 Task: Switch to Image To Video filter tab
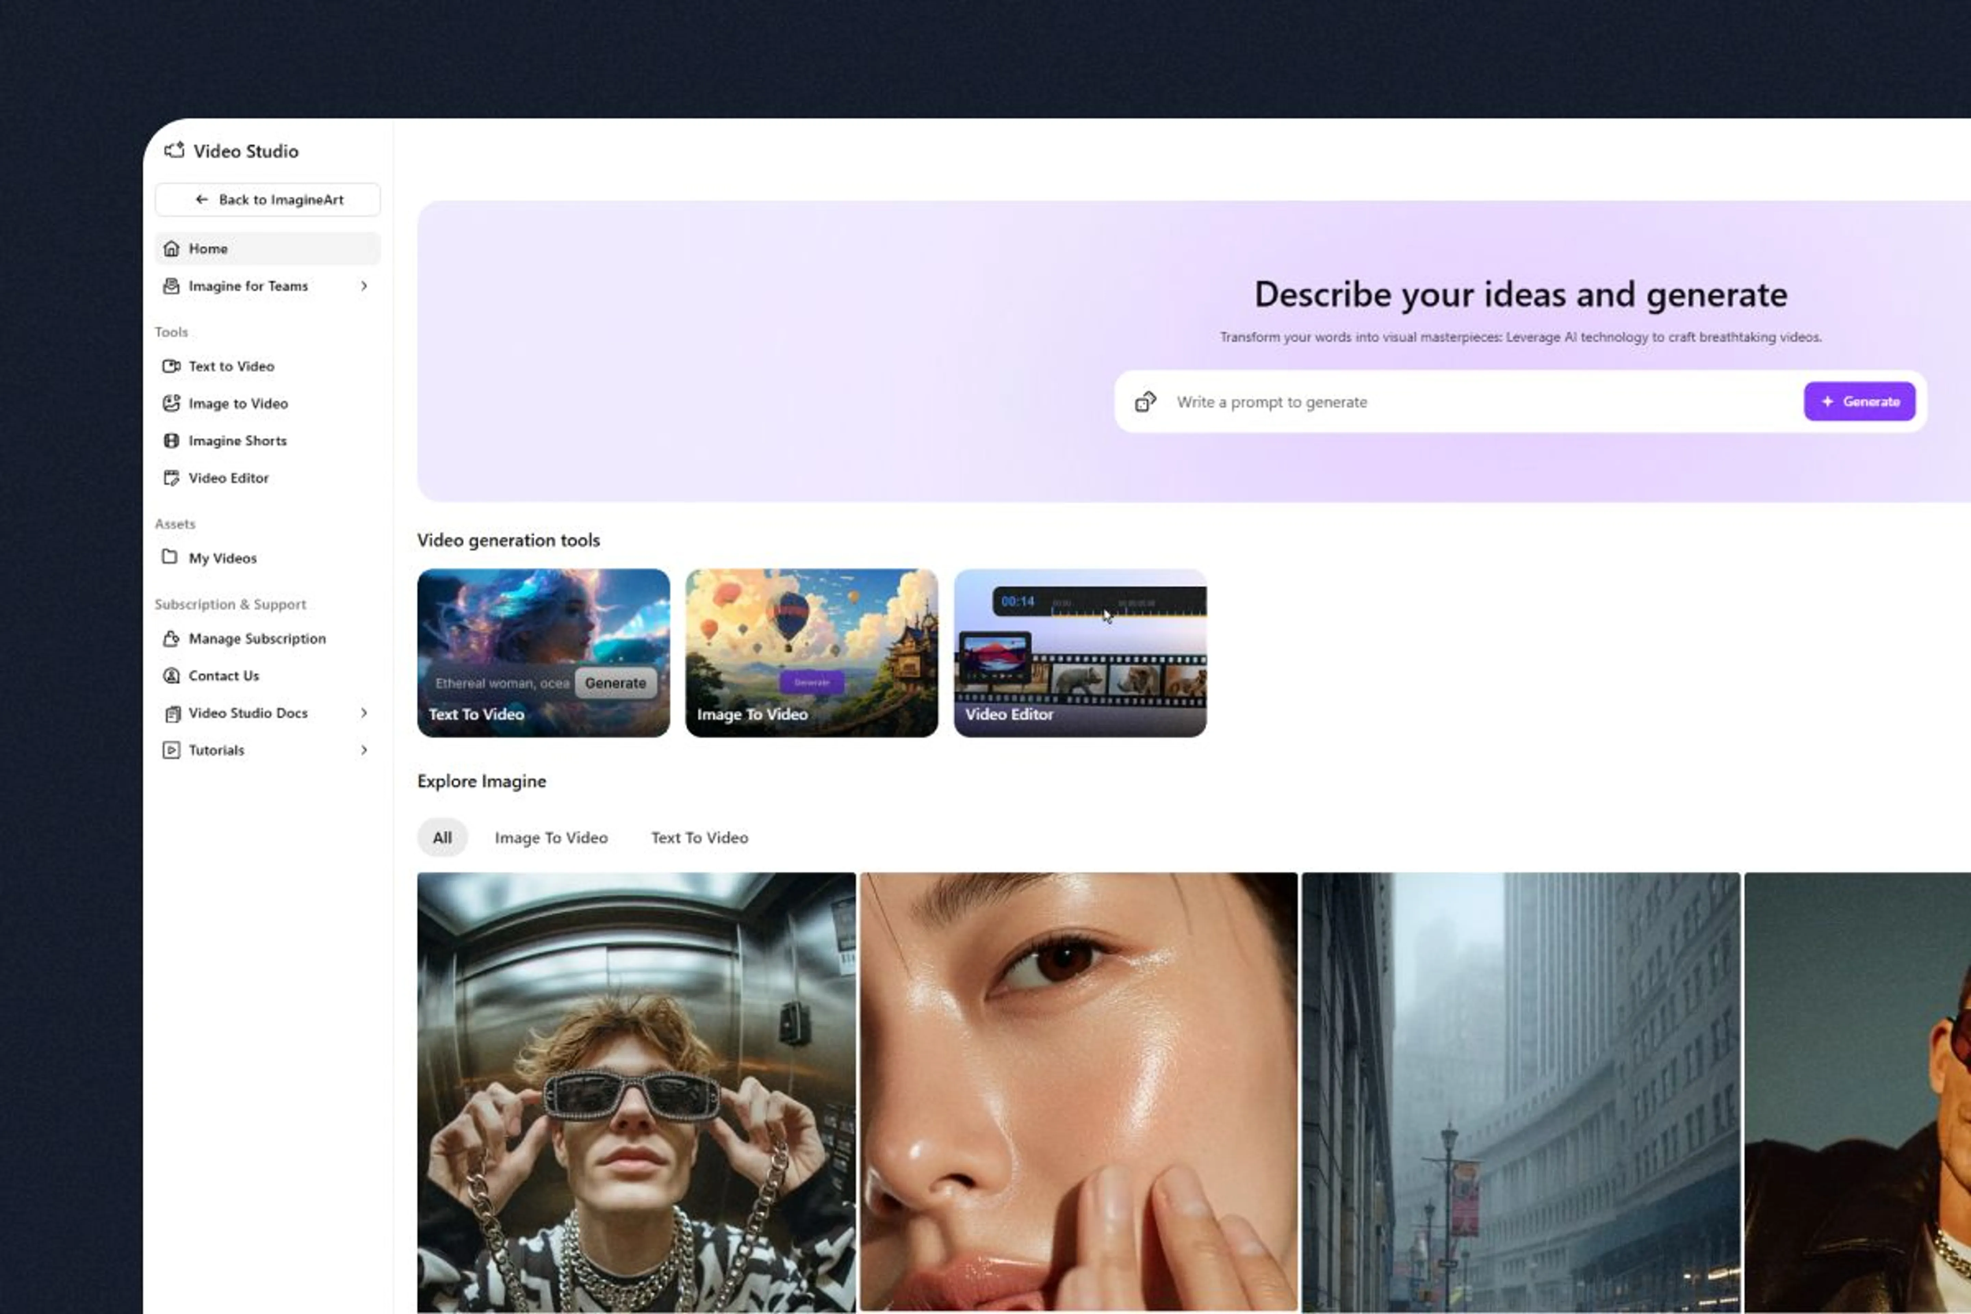coord(551,837)
